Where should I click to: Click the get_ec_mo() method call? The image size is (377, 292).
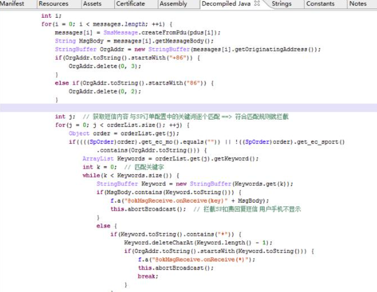pos(160,142)
